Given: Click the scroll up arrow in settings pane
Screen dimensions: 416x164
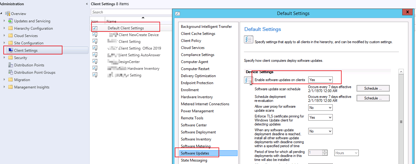Looking at the screenshot, I should tap(401, 72).
